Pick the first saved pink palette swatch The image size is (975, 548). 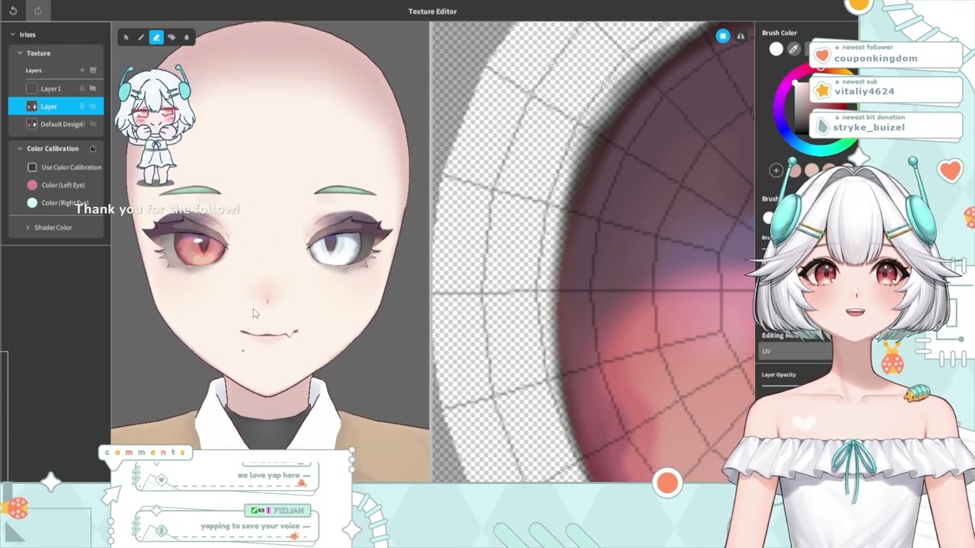coord(795,170)
